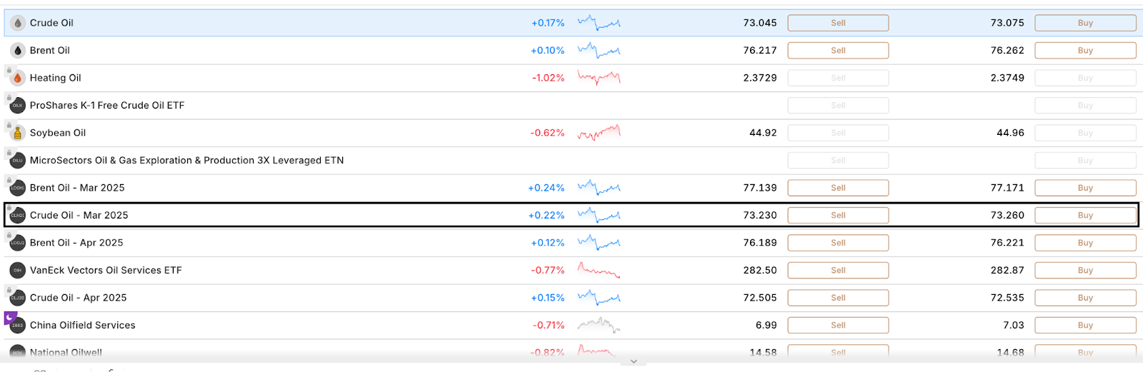Expand the list with the bottom chevron
1143x372 pixels.
(634, 361)
